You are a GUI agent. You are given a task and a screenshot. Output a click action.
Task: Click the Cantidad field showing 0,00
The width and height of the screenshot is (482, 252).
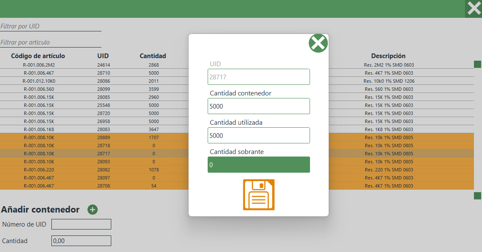click(81, 241)
